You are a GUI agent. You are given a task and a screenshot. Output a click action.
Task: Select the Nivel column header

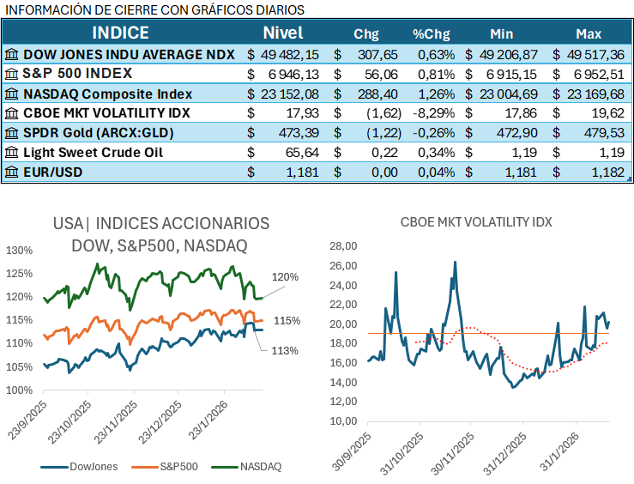click(x=282, y=33)
